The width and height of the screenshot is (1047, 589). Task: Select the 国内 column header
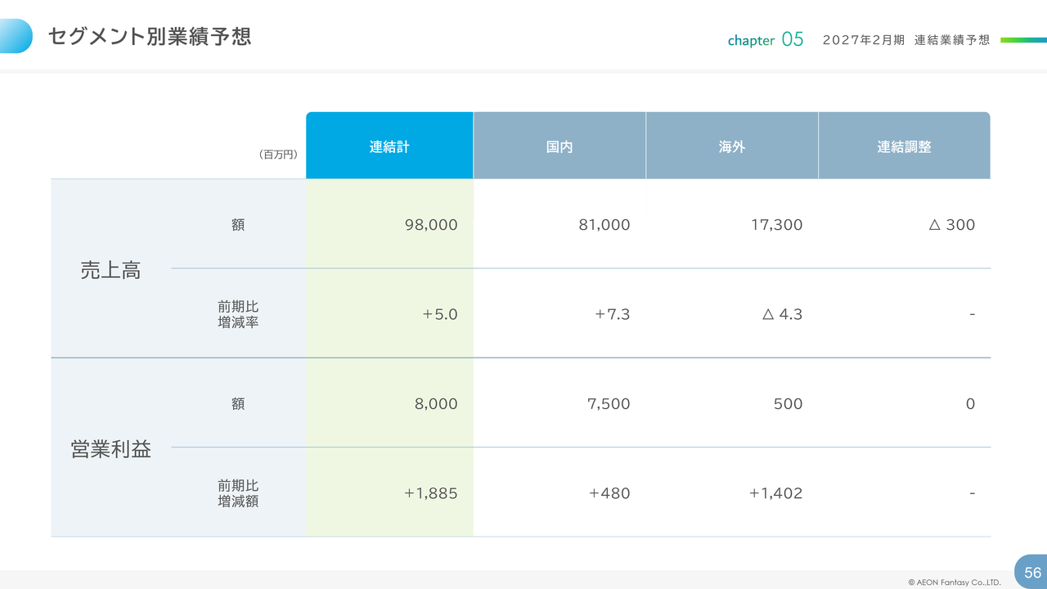click(x=559, y=146)
